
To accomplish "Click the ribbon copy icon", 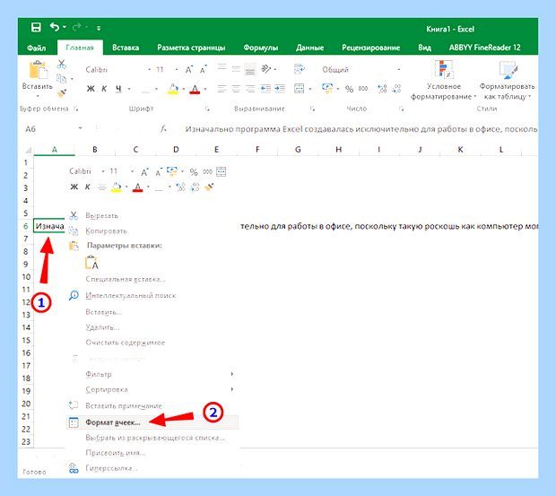I will (x=61, y=78).
